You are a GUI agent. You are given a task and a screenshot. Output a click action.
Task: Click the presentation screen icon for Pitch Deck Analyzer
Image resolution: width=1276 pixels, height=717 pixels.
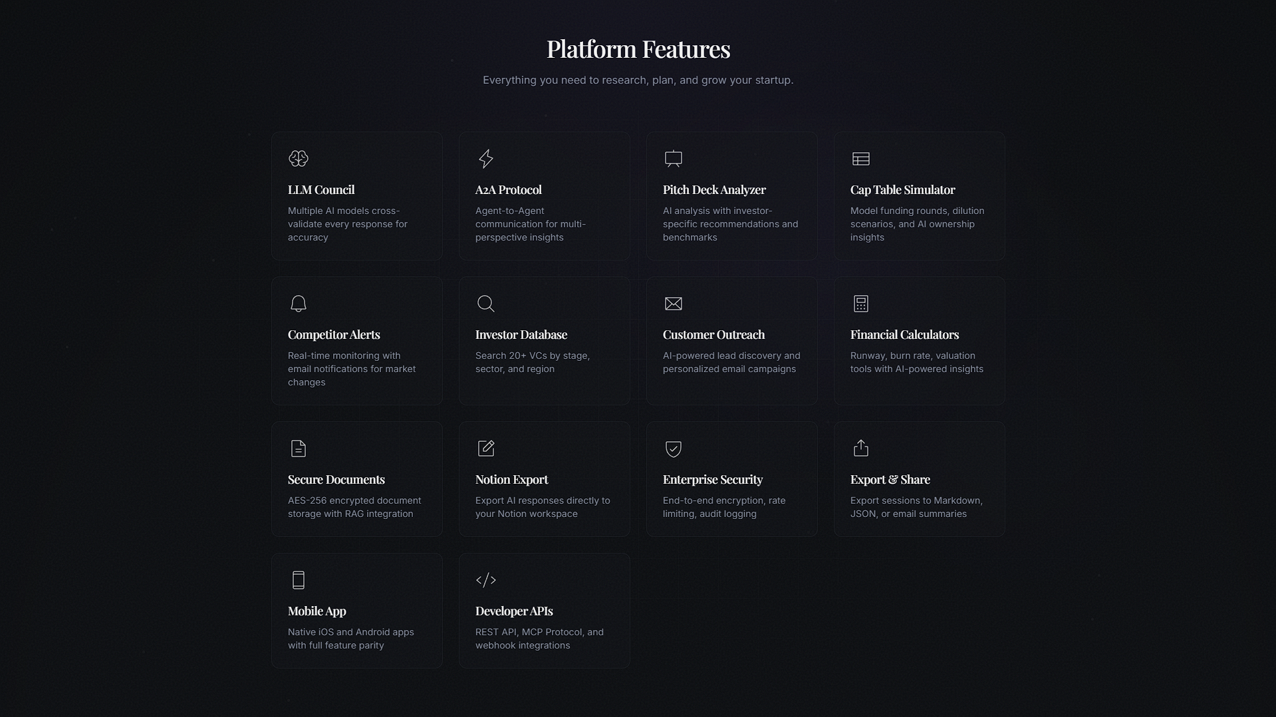(x=674, y=159)
